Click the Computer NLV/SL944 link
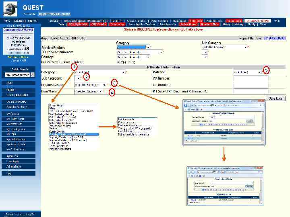Image resolution: width=290 pixels, height=217 pixels. point(18,30)
